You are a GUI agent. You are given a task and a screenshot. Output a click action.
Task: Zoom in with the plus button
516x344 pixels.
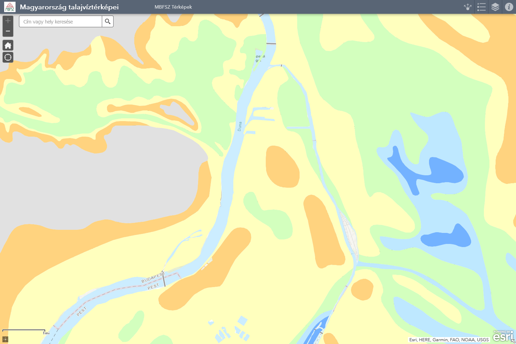pos(8,21)
